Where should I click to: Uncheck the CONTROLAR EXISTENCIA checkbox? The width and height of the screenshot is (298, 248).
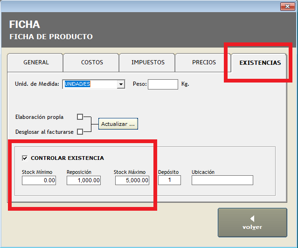pyautogui.click(x=25, y=158)
